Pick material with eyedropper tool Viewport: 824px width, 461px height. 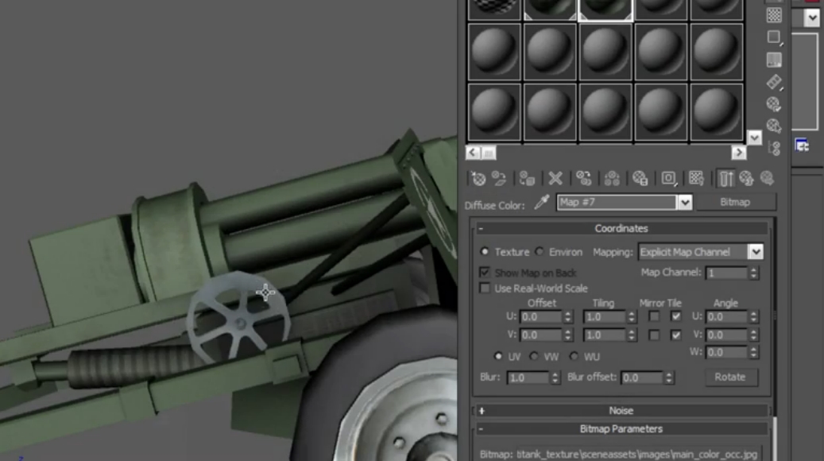(541, 203)
